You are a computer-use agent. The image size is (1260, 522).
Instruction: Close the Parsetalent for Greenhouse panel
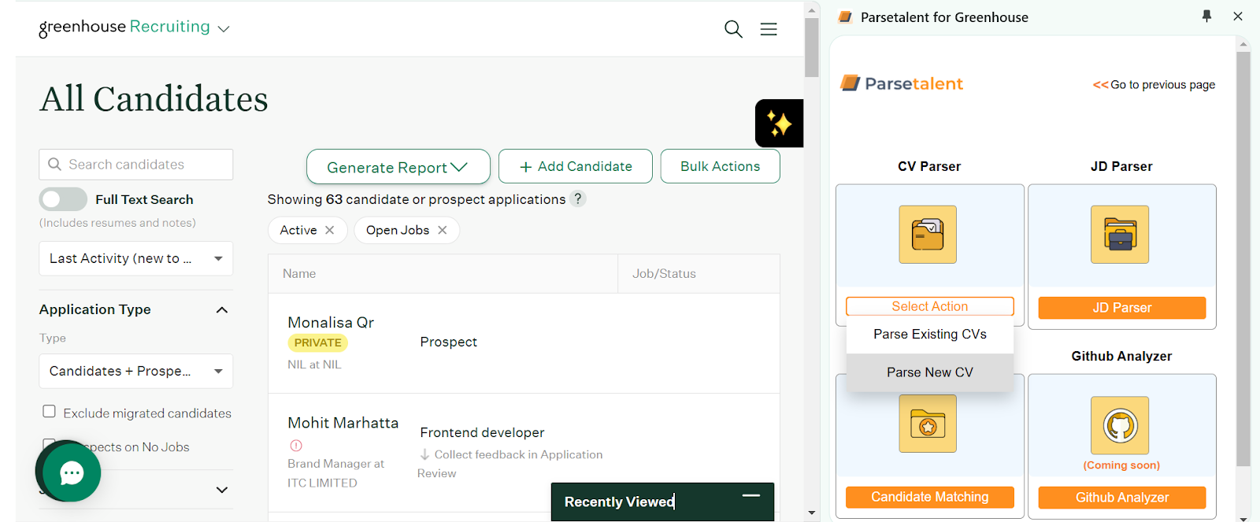tap(1238, 16)
